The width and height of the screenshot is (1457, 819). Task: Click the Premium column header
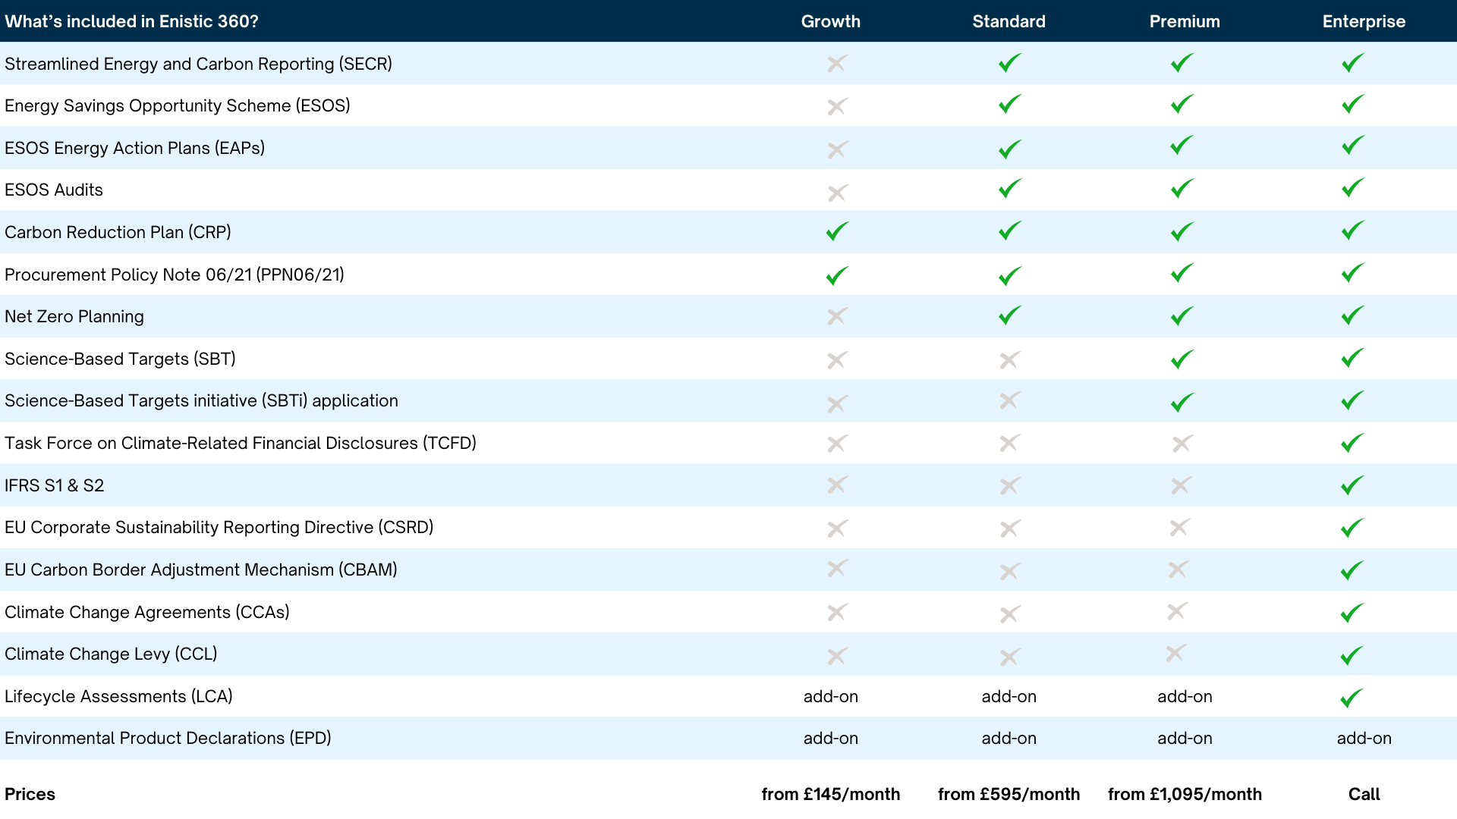coord(1184,21)
